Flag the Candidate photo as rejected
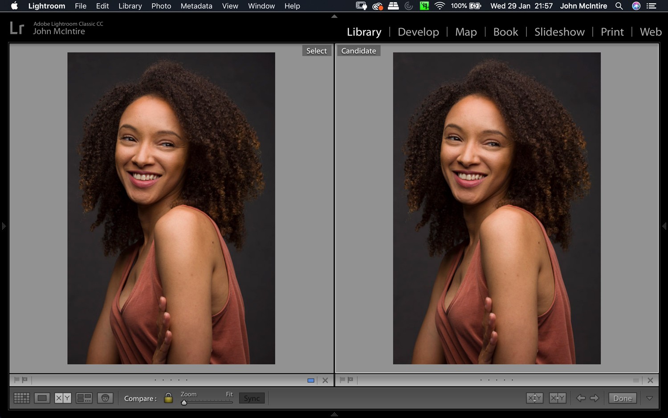The height and width of the screenshot is (418, 668). click(x=350, y=380)
